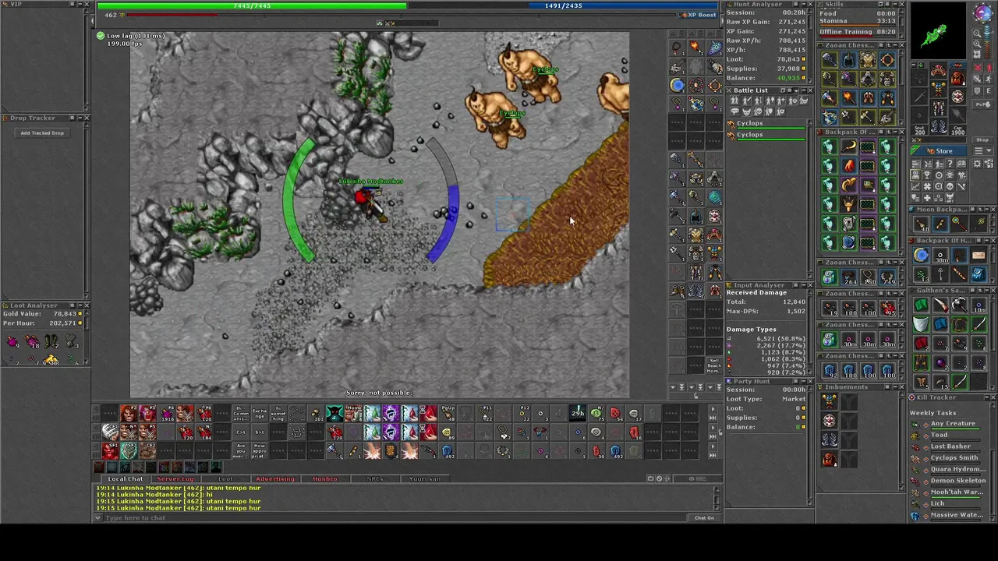Select the legs equipment slot
The image size is (998, 561).
[939, 108]
